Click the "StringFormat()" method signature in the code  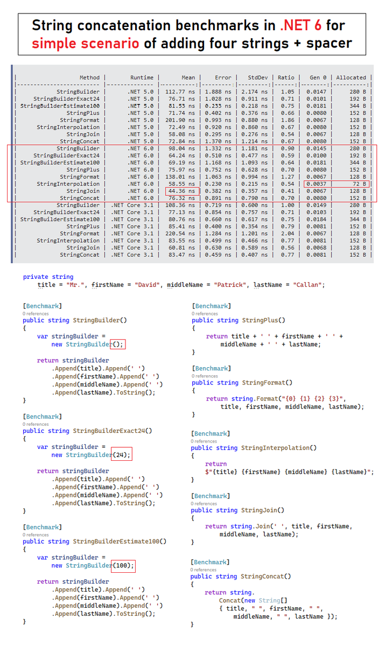point(266,383)
